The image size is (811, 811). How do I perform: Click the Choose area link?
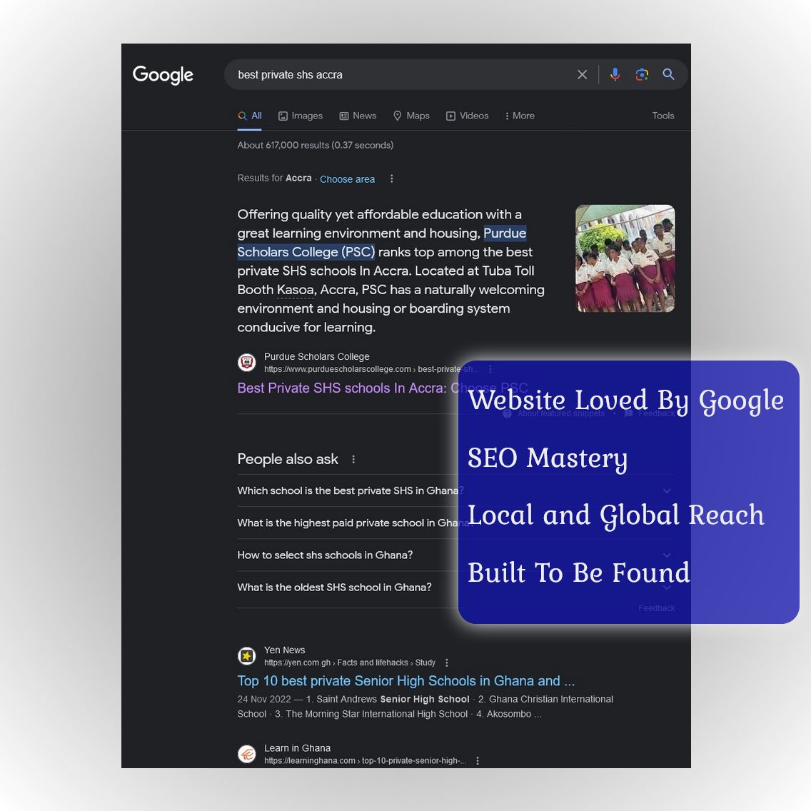tap(347, 179)
